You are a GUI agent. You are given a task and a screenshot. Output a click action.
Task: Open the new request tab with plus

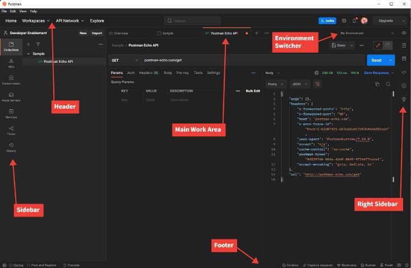[x=256, y=33]
